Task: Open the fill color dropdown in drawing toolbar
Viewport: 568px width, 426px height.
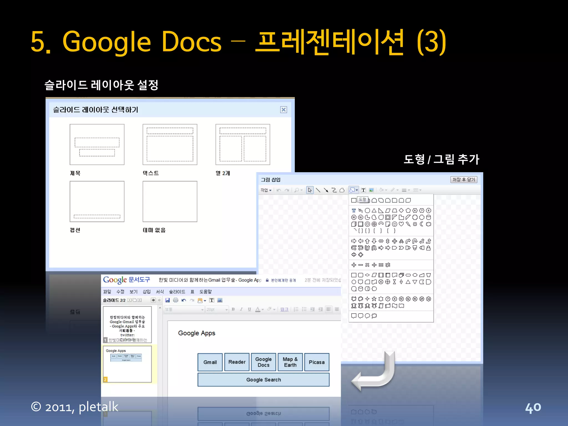Action: (383, 190)
